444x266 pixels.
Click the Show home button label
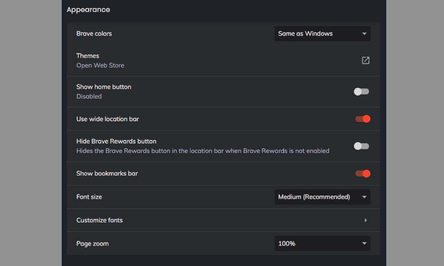(104, 87)
